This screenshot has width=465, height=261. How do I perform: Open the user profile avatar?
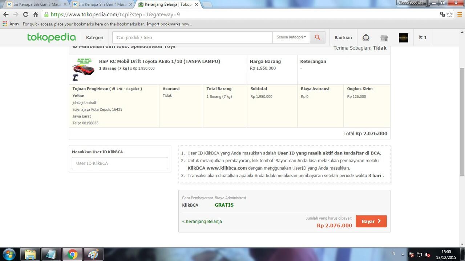click(403, 38)
